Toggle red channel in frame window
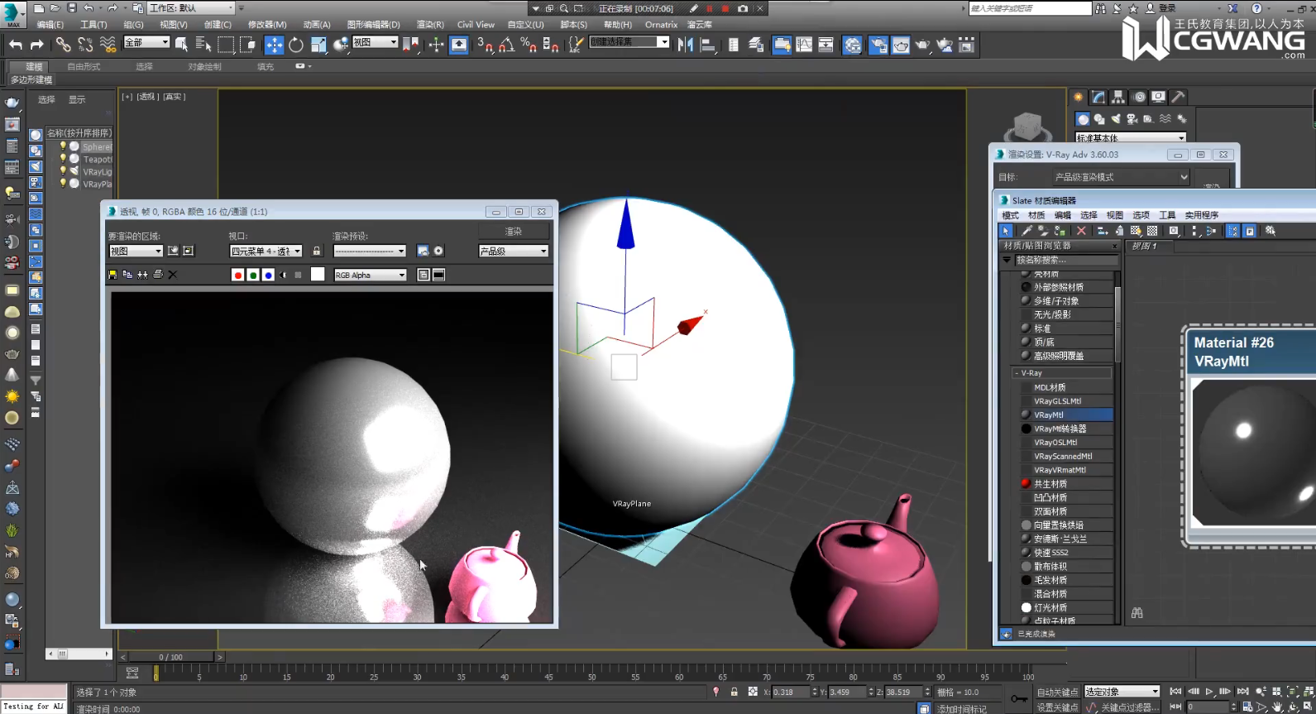The image size is (1316, 714). (238, 275)
